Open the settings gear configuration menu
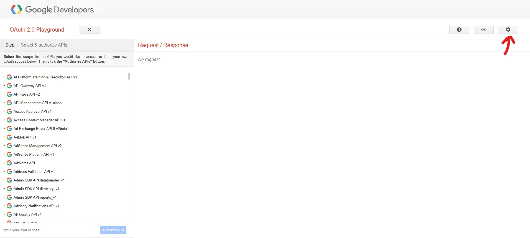This screenshot has width=530, height=238. pos(508,30)
